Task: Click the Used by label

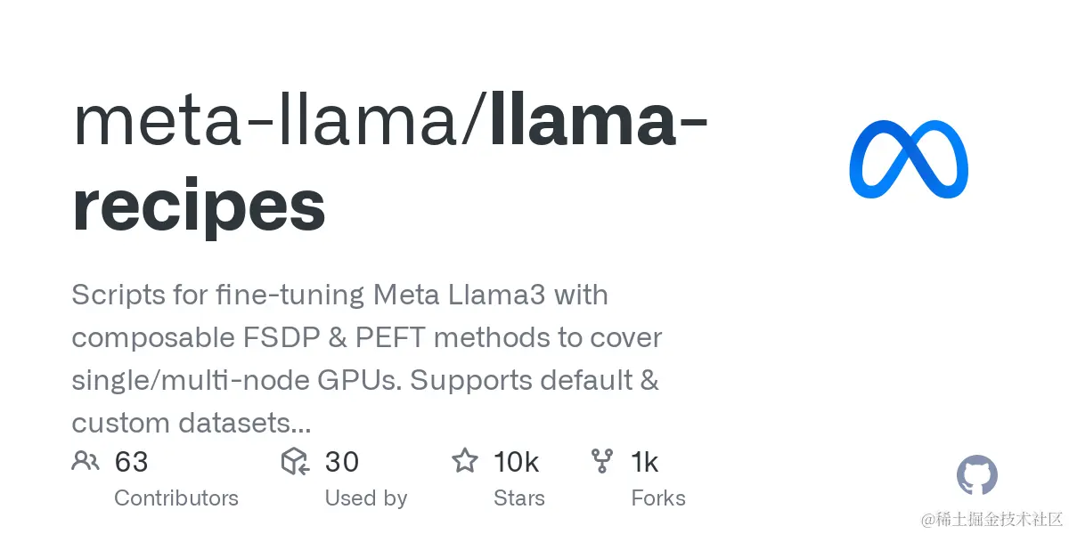Action: pos(366,498)
